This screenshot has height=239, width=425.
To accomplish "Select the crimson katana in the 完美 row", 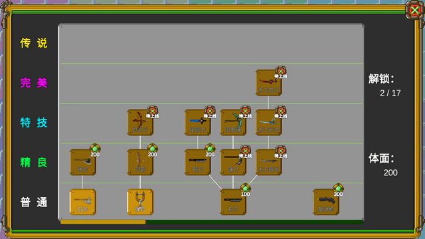I will (x=268, y=82).
